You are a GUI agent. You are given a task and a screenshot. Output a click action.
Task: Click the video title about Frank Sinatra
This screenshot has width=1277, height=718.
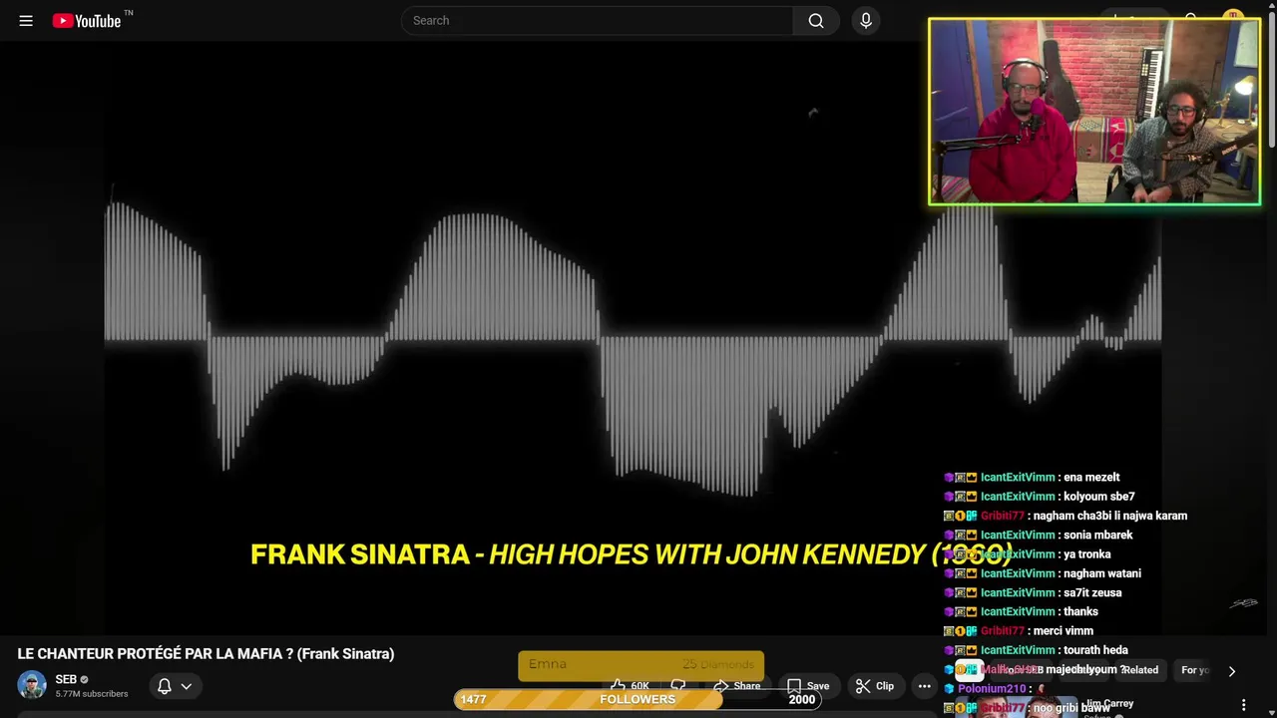206,654
